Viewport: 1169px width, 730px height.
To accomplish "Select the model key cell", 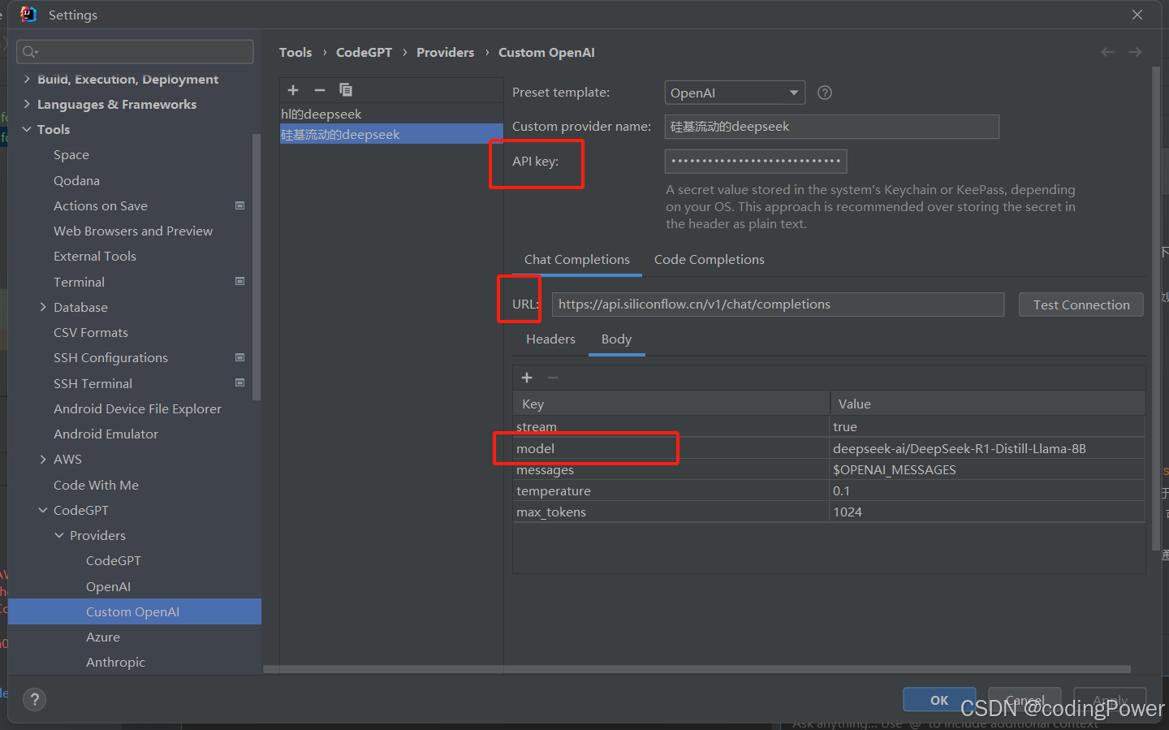I will point(671,448).
